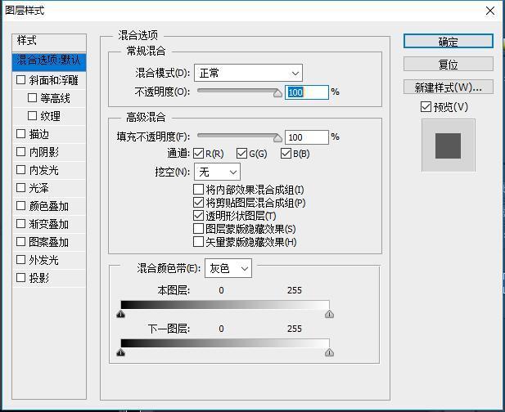Click the 不透明度 value field
This screenshot has height=412, width=505.
coord(307,92)
